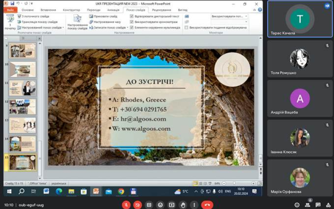This screenshot has height=209, width=334.
Task: Open emoji reactions in Meet
Action: pyautogui.click(x=160, y=205)
